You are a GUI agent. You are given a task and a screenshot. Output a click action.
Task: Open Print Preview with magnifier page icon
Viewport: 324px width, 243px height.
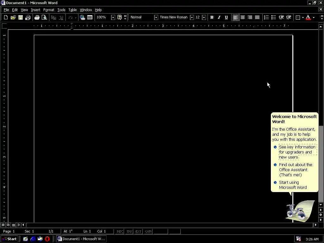pyautogui.click(x=44, y=17)
